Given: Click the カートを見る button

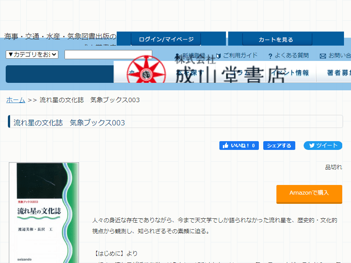Looking at the screenshot, I should pos(277,39).
